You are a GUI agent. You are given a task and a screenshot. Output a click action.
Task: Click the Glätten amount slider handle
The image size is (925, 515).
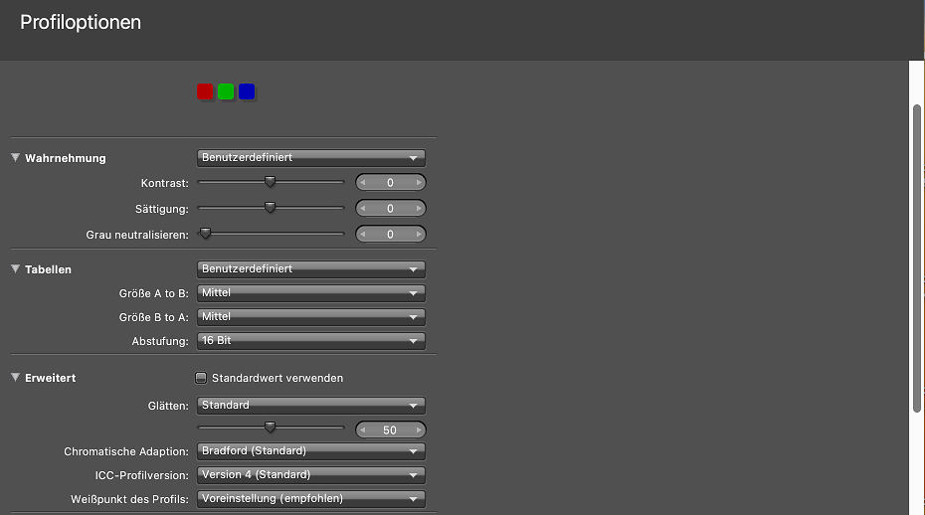270,428
